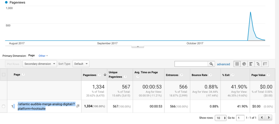Toggle the select-all checkbox in table header

click(x=4, y=75)
